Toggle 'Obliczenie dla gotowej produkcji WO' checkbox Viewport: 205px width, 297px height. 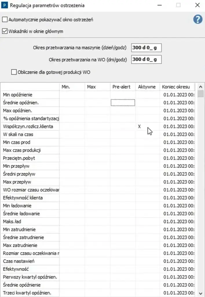[14, 72]
